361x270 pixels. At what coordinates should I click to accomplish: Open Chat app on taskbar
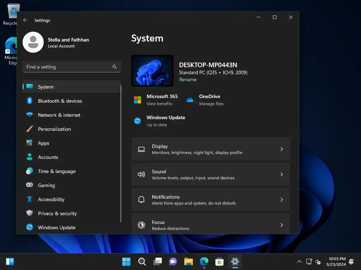coord(173,262)
